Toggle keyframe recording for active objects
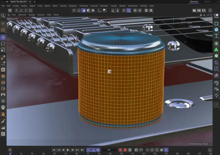 (x=120, y=150)
